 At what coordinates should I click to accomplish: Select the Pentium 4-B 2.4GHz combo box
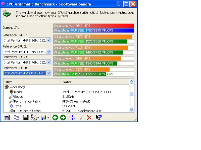coord(27,62)
